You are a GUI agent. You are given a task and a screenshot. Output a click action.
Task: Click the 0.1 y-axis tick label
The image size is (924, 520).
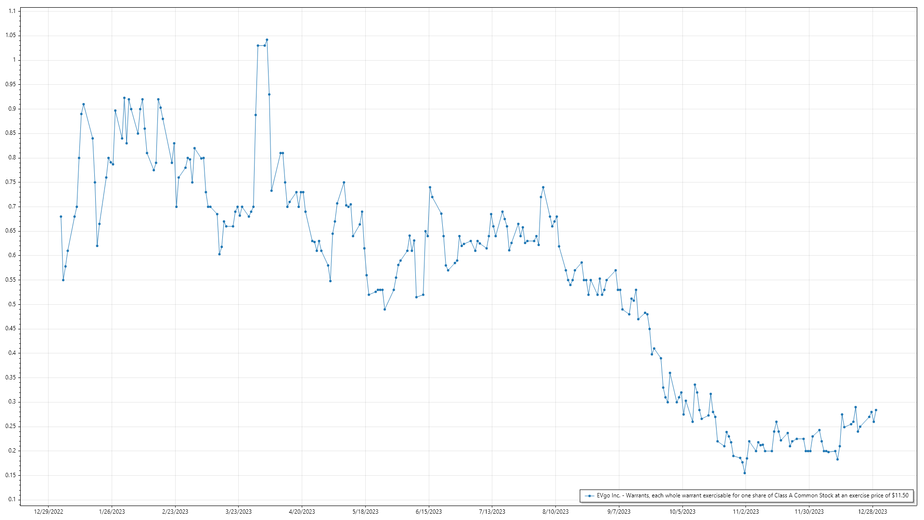point(12,499)
